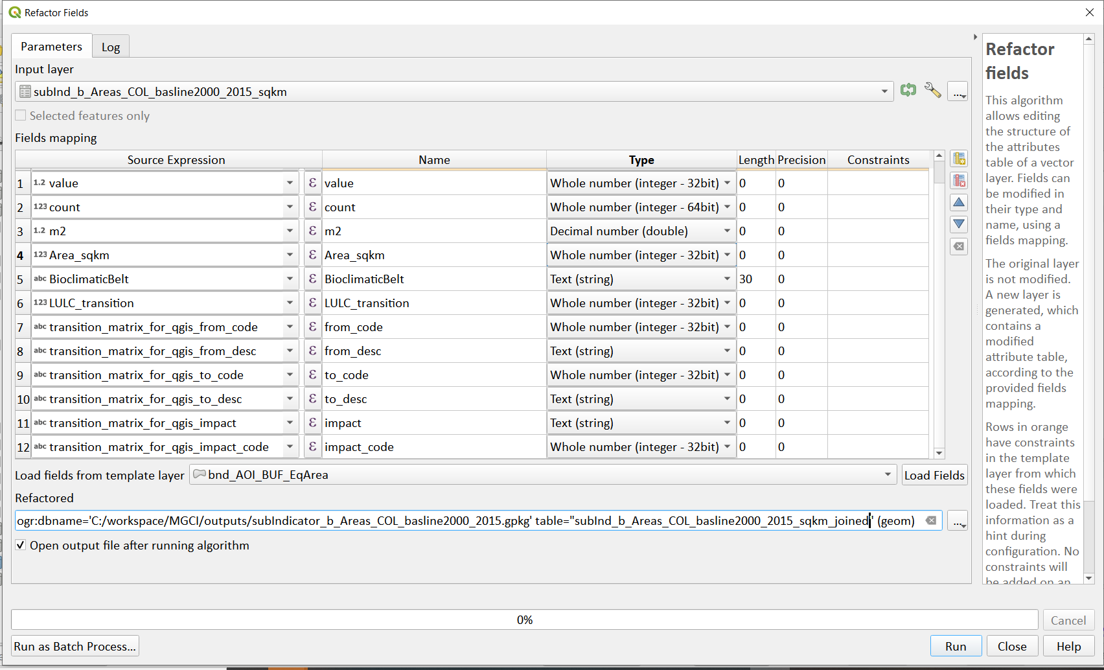This screenshot has width=1104, height=670.
Task: Edit length value 30 for BioclimaticBelt
Action: [756, 279]
